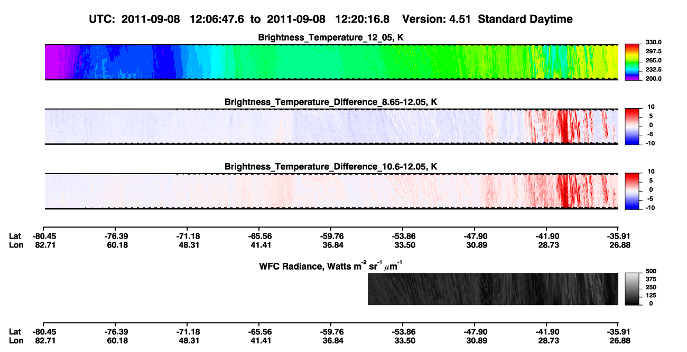
Task: Click latitude '-59.76' on the axis below WFC Radiance
Action: (331, 331)
